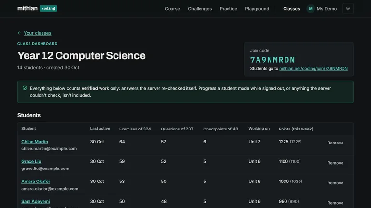
Task: Click Sam Adeyemi's 990 points value
Action: click(x=283, y=201)
